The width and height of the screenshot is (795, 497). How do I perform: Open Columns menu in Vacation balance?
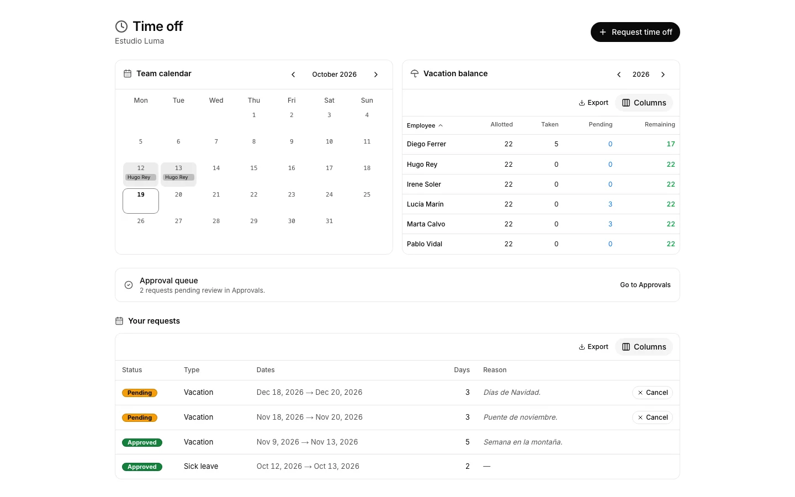click(644, 103)
